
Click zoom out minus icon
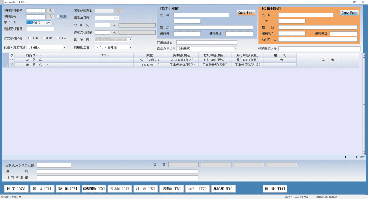point(334,157)
